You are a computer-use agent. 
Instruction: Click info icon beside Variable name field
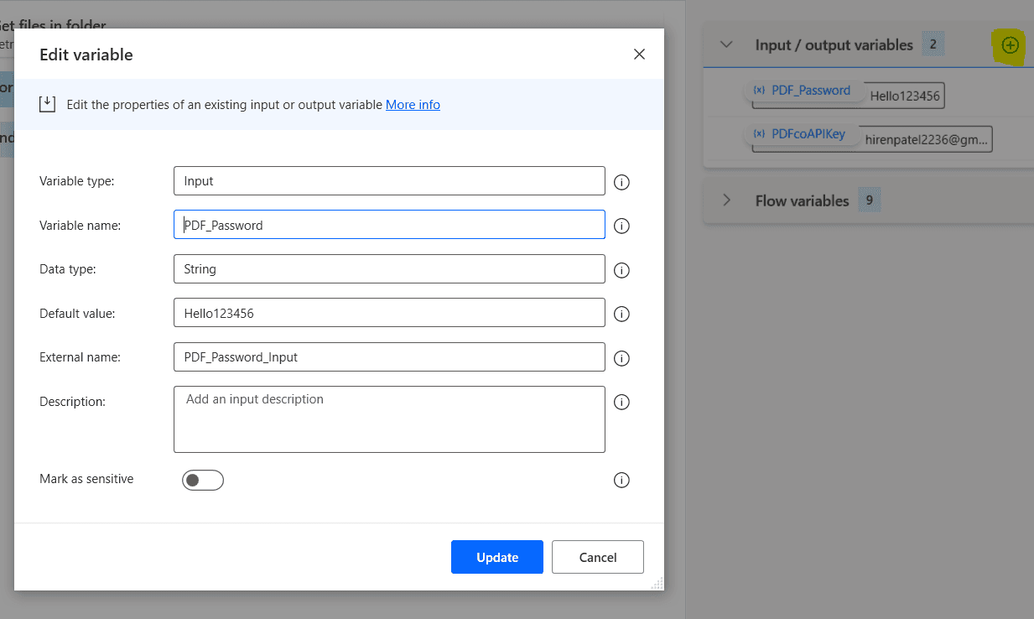[x=621, y=226]
